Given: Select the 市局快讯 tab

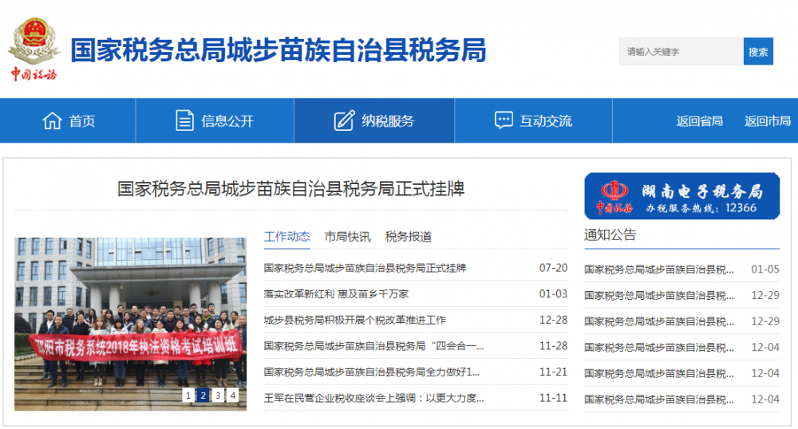Looking at the screenshot, I should (348, 237).
